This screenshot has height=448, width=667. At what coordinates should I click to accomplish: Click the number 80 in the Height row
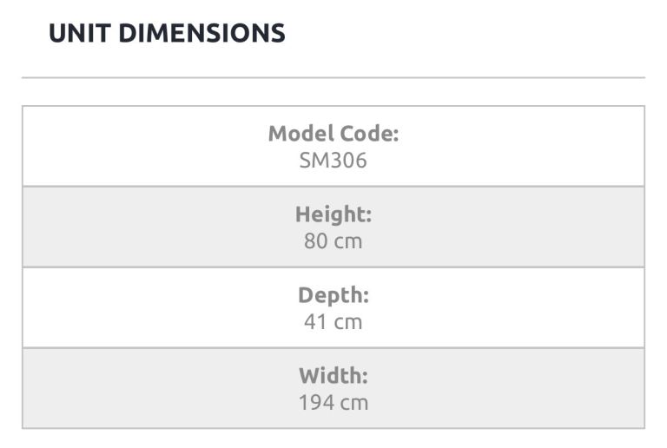tap(315, 240)
